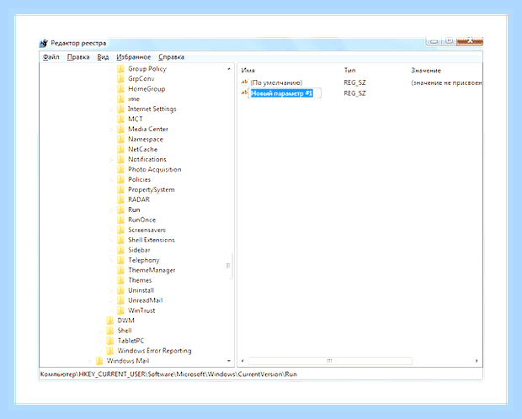Click the tree pane scroll down arrow
The image size is (522, 419).
pos(229,361)
